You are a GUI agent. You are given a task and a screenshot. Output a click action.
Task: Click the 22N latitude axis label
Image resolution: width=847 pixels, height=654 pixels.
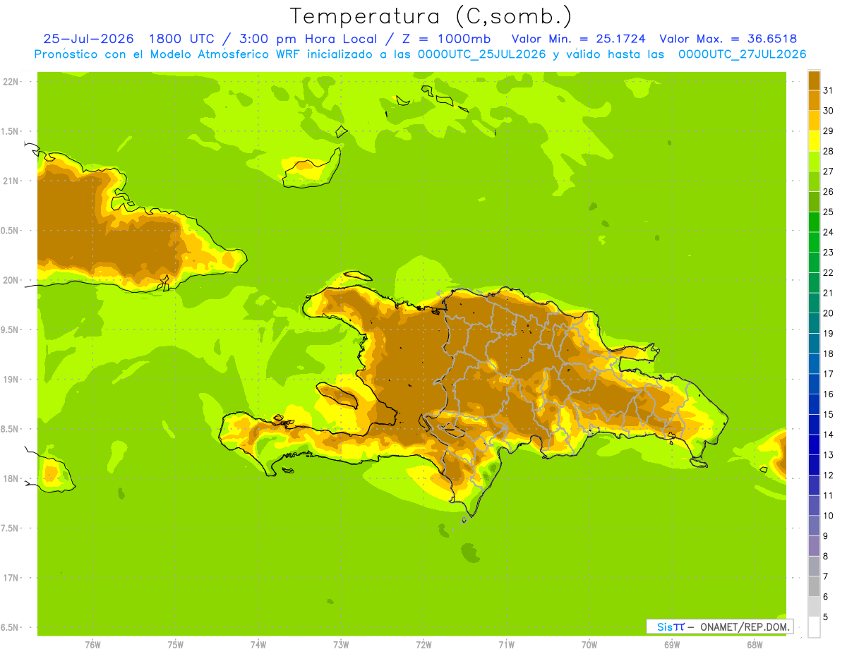pos(11,82)
